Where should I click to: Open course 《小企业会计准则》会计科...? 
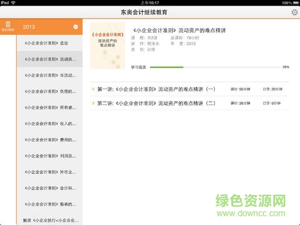(50, 188)
